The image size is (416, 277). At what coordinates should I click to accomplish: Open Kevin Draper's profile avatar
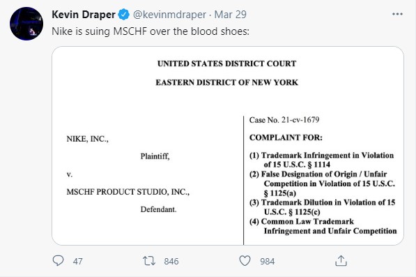[26, 24]
